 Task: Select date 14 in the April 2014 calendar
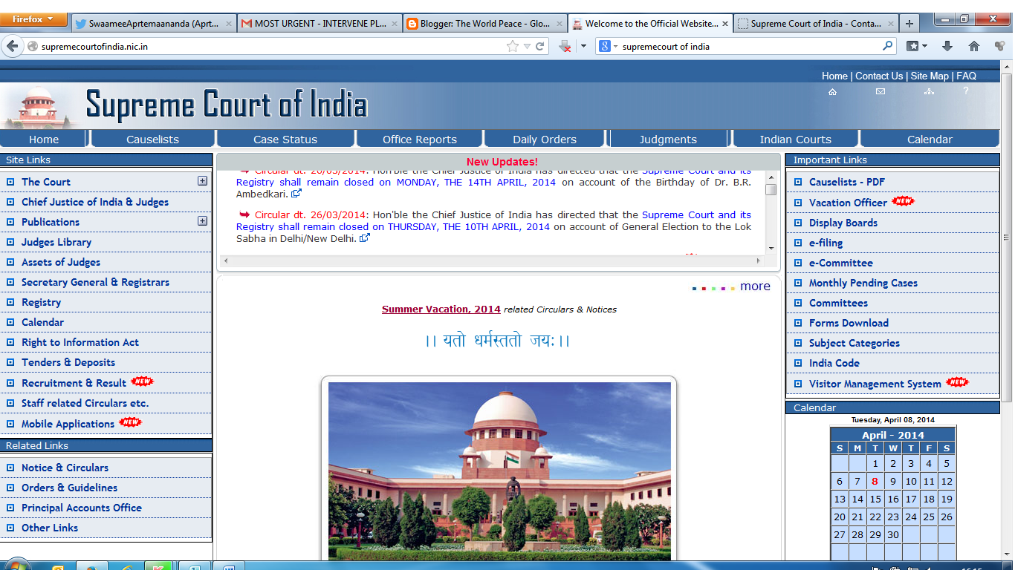[857, 499]
